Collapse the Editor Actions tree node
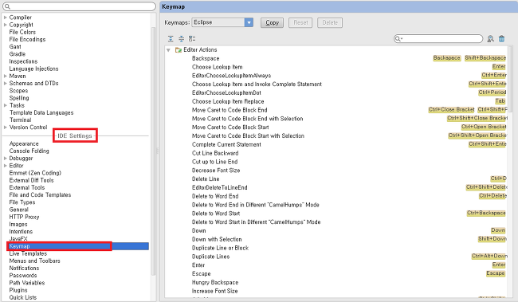Image resolution: width=518 pixels, height=302 pixels. pyautogui.click(x=168, y=50)
